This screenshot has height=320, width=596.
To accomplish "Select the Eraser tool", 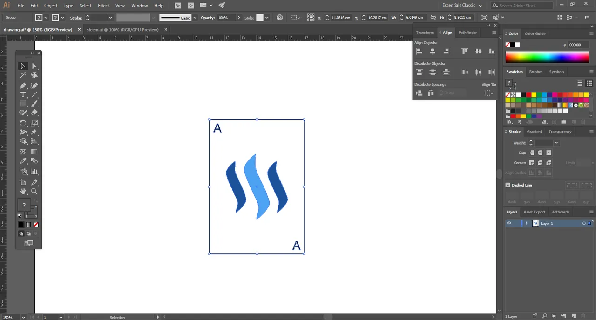I will pyautogui.click(x=34, y=113).
